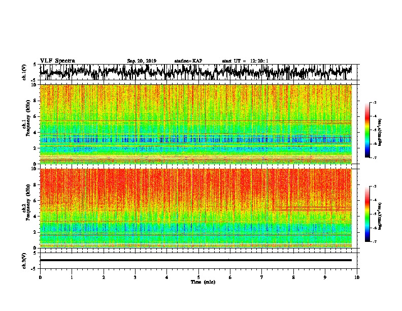Click the time axis tick label "3"

click(x=135, y=277)
